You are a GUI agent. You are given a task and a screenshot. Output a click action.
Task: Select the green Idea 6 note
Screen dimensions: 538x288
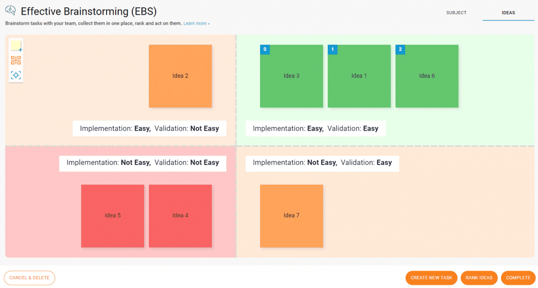pos(427,76)
